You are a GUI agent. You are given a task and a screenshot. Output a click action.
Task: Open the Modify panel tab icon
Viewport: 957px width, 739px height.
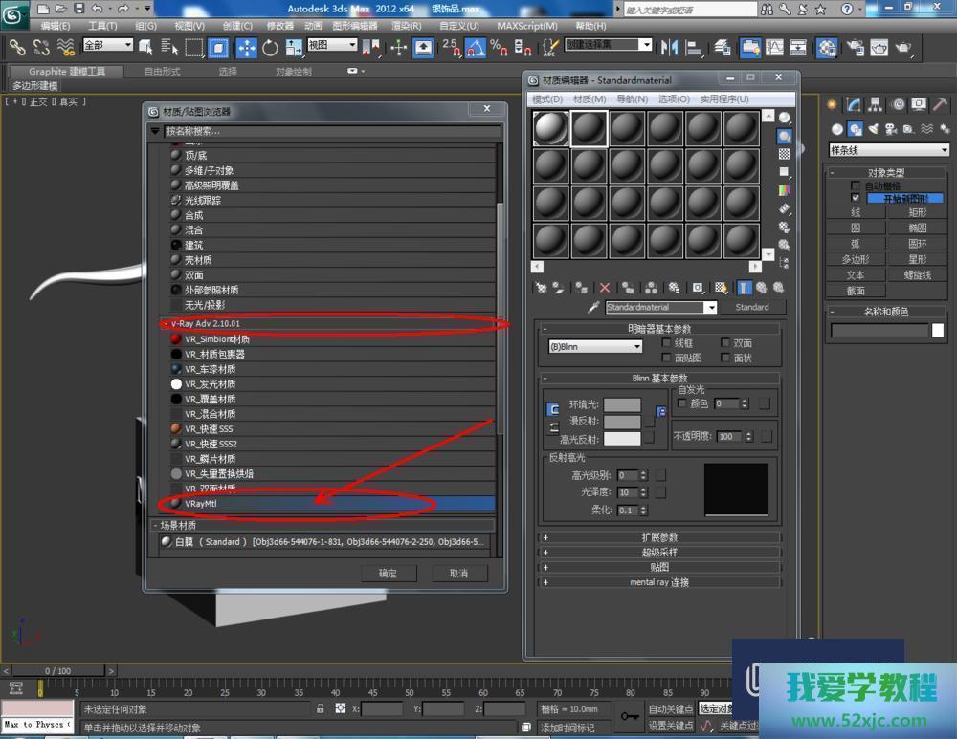852,104
